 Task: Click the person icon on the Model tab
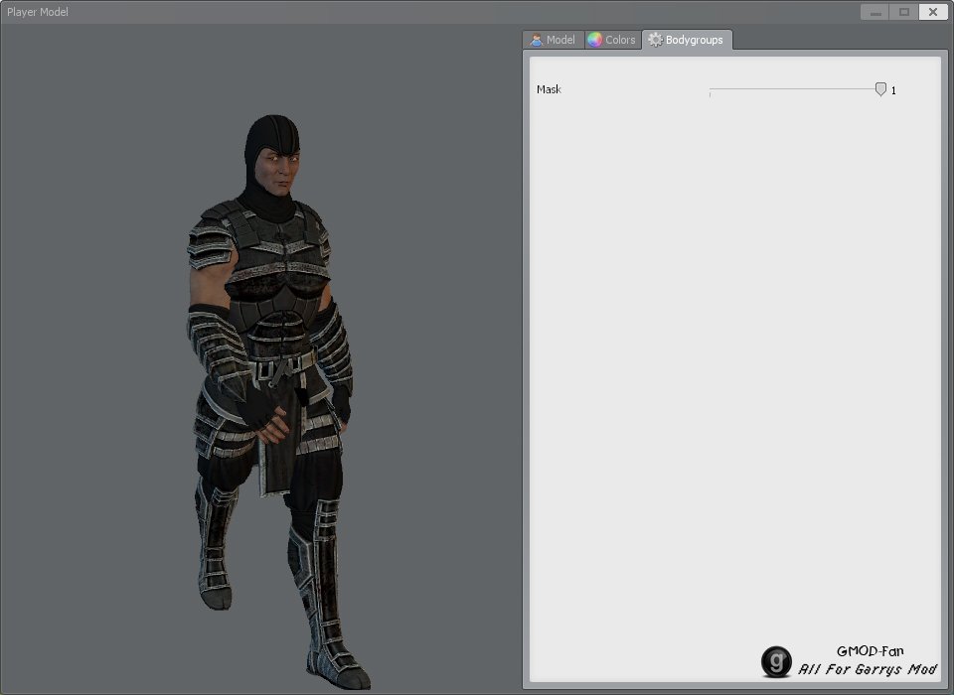(x=537, y=40)
